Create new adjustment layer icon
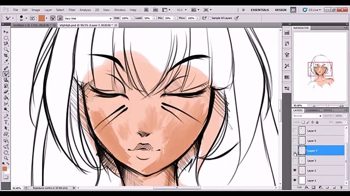This screenshot has width=350, height=196. (x=320, y=187)
